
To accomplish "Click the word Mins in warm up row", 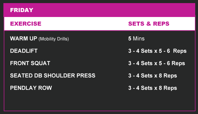I will pyautogui.click(x=139, y=38).
